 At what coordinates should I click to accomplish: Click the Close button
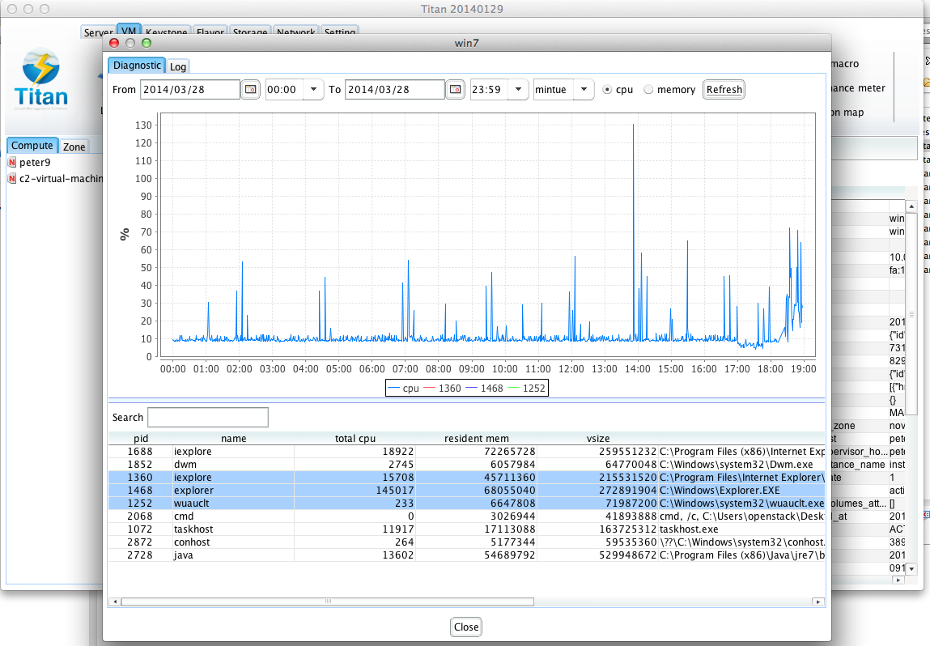(x=466, y=627)
